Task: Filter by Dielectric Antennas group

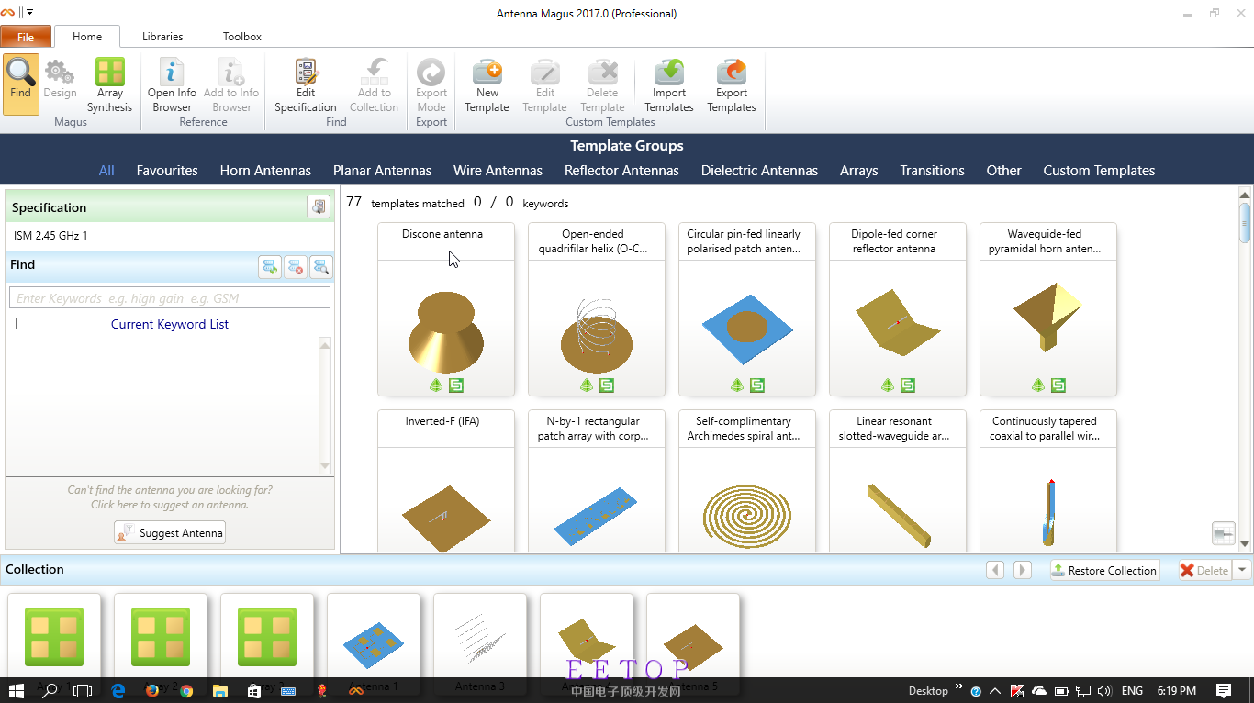Action: 759,171
